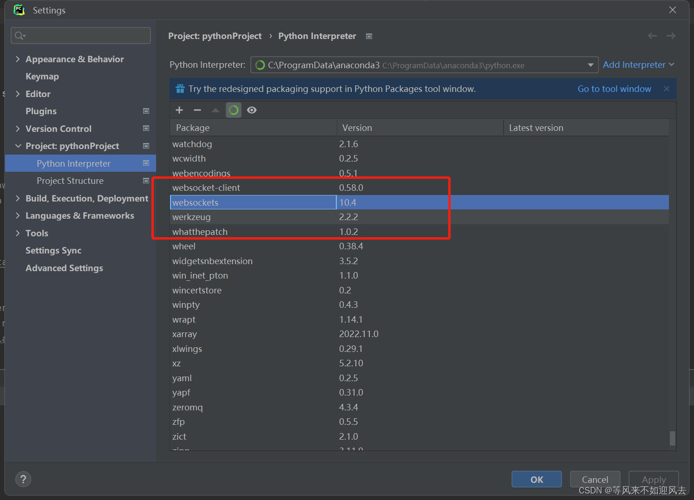The image size is (694, 500).
Task: Click the package list scrollbar thumb
Action: [672, 438]
